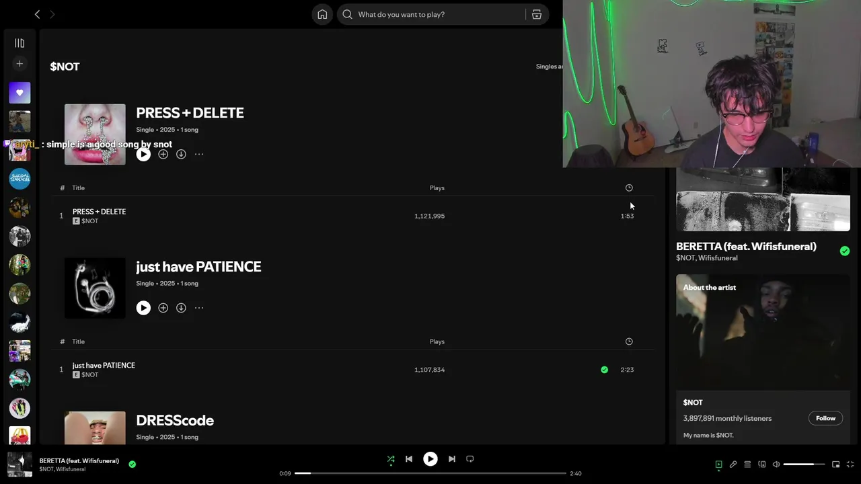The width and height of the screenshot is (861, 484).
Task: Click the magnifier icon in search bar
Action: tap(347, 14)
